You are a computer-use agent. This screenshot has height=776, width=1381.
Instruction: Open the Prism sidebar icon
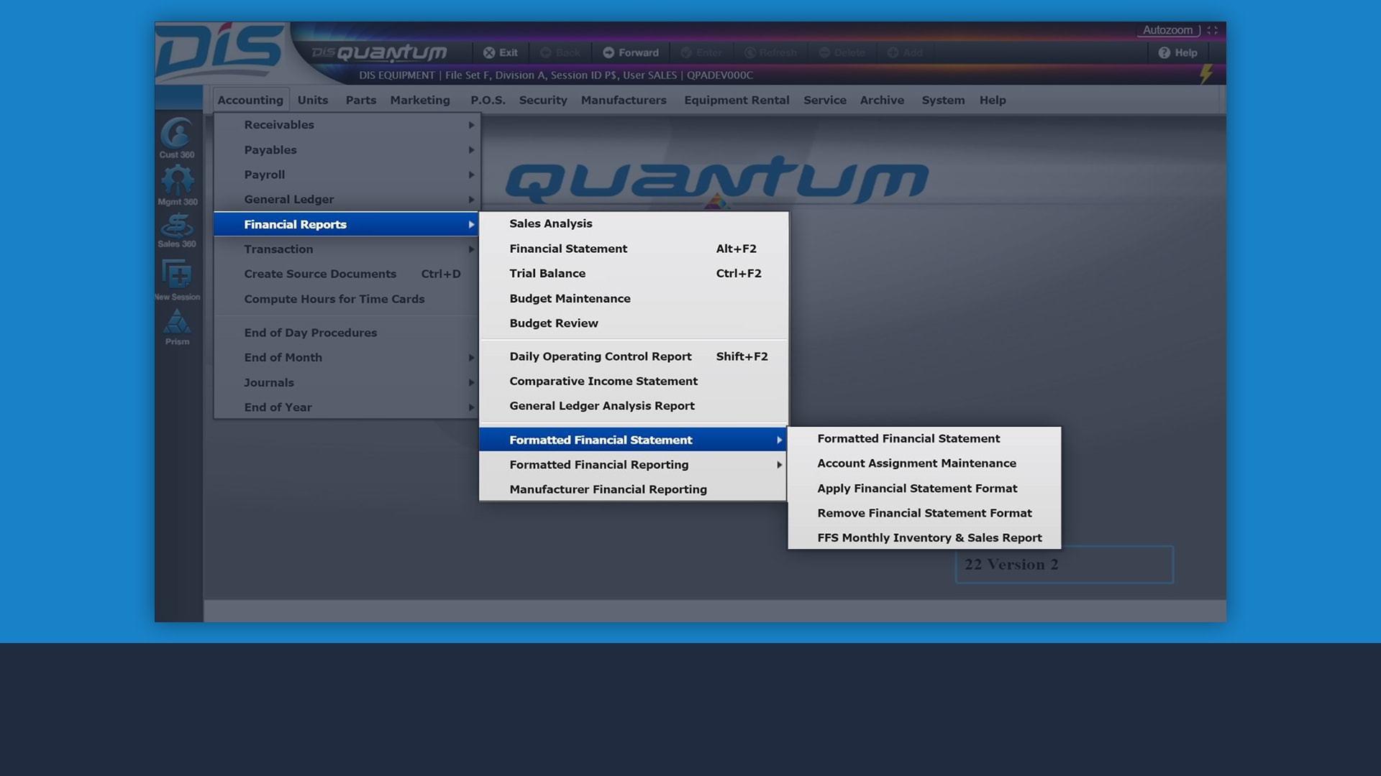[x=177, y=328]
